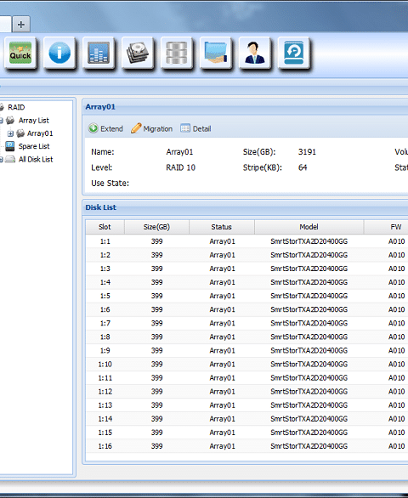Viewport: 408px width, 498px height.
Task: Sort disk list by Model column
Action: 309,227
